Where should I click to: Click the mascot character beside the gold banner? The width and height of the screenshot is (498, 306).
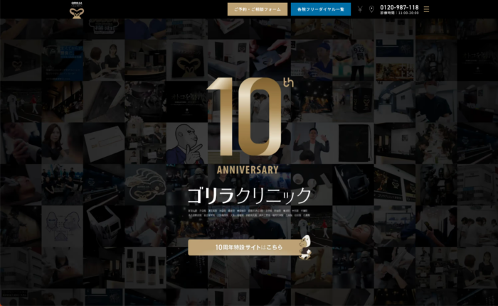[x=304, y=245]
